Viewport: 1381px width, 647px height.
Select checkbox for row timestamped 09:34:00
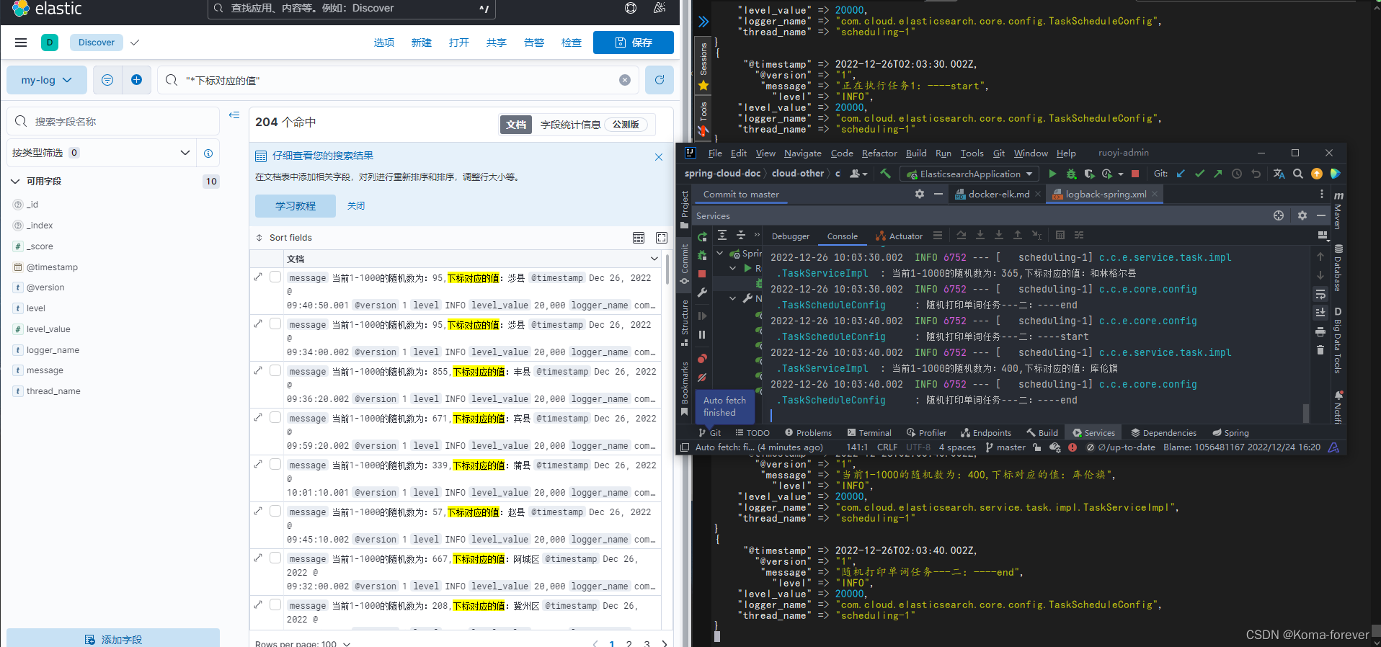275,323
